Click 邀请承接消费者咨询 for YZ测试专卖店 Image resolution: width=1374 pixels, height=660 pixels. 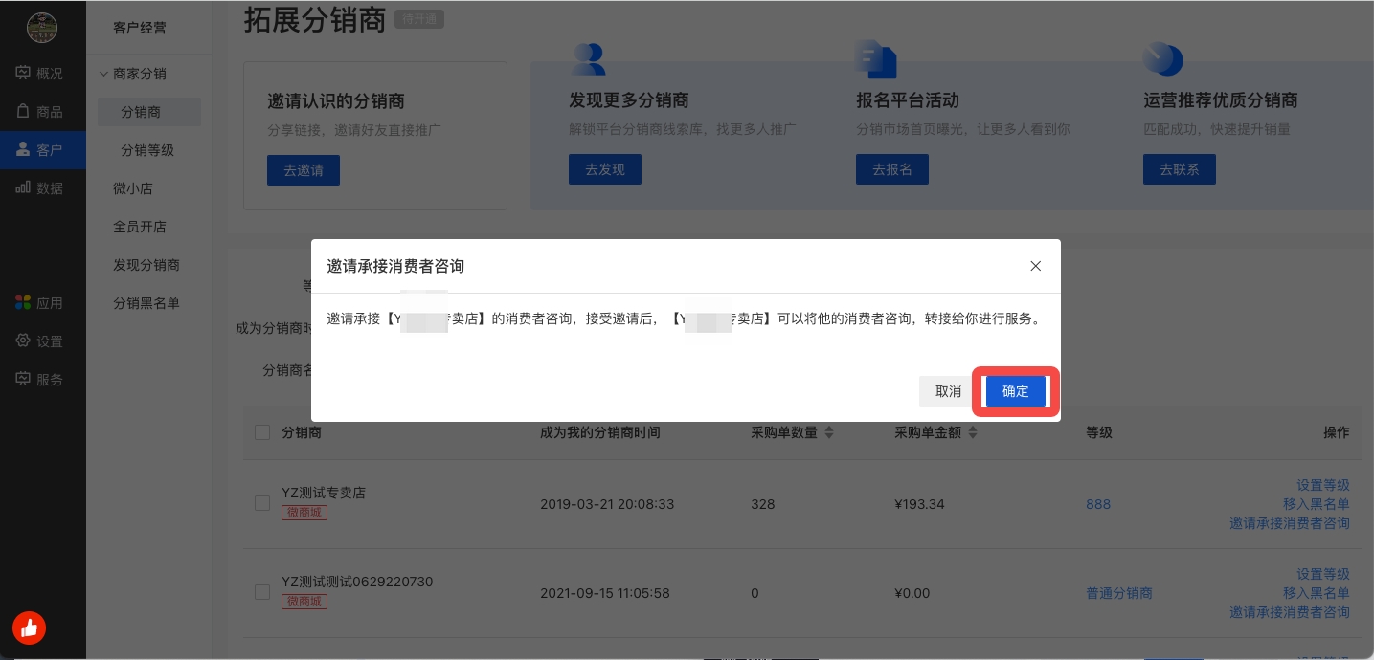[1290, 523]
